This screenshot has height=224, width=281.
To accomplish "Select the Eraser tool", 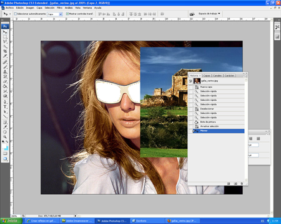I will [5, 82].
